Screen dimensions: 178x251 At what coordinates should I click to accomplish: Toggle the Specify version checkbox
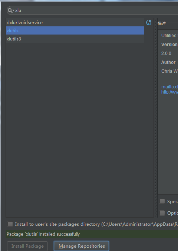tap(162, 201)
